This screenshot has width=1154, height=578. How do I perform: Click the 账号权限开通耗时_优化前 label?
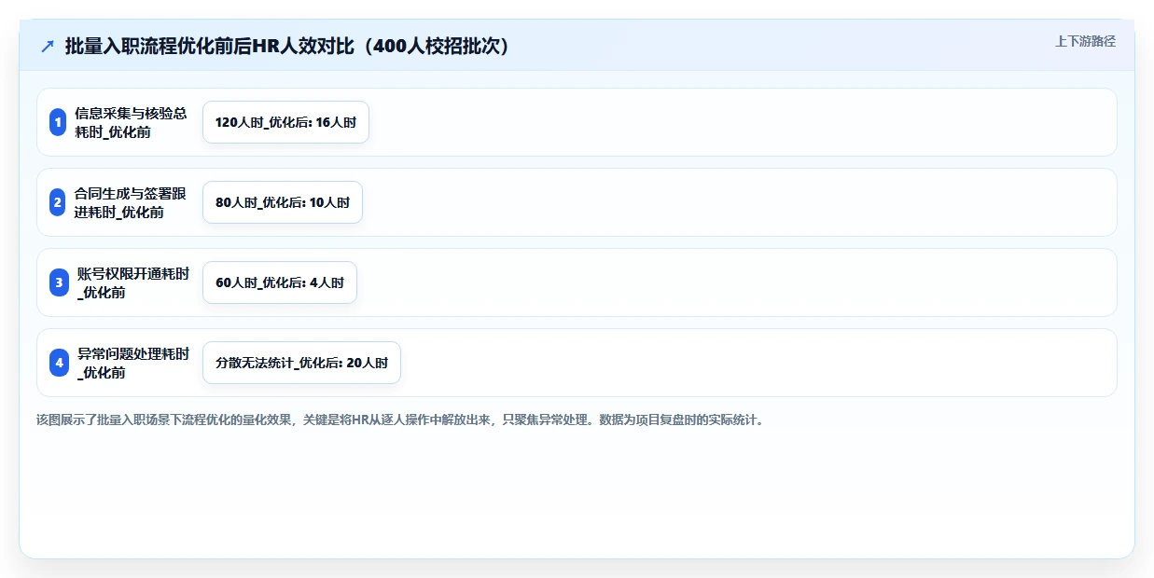tap(133, 282)
